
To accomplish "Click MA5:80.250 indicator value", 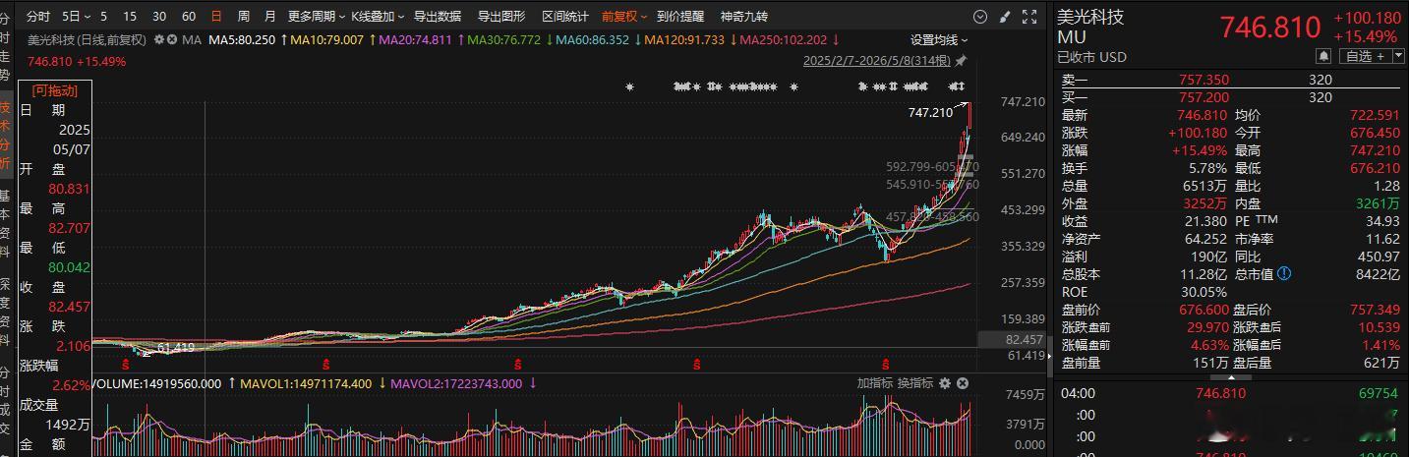I will (x=243, y=39).
